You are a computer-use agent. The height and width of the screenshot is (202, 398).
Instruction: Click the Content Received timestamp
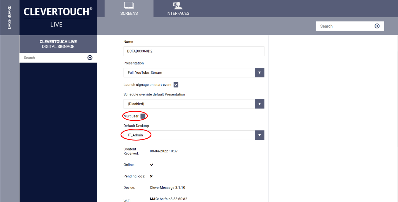point(164,151)
